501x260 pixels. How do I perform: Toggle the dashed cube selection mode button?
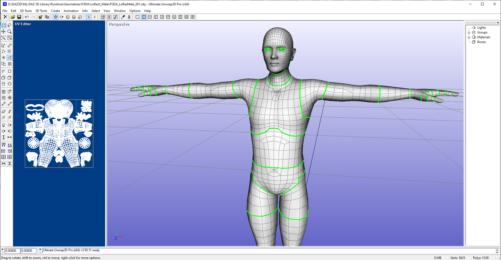pos(103,17)
